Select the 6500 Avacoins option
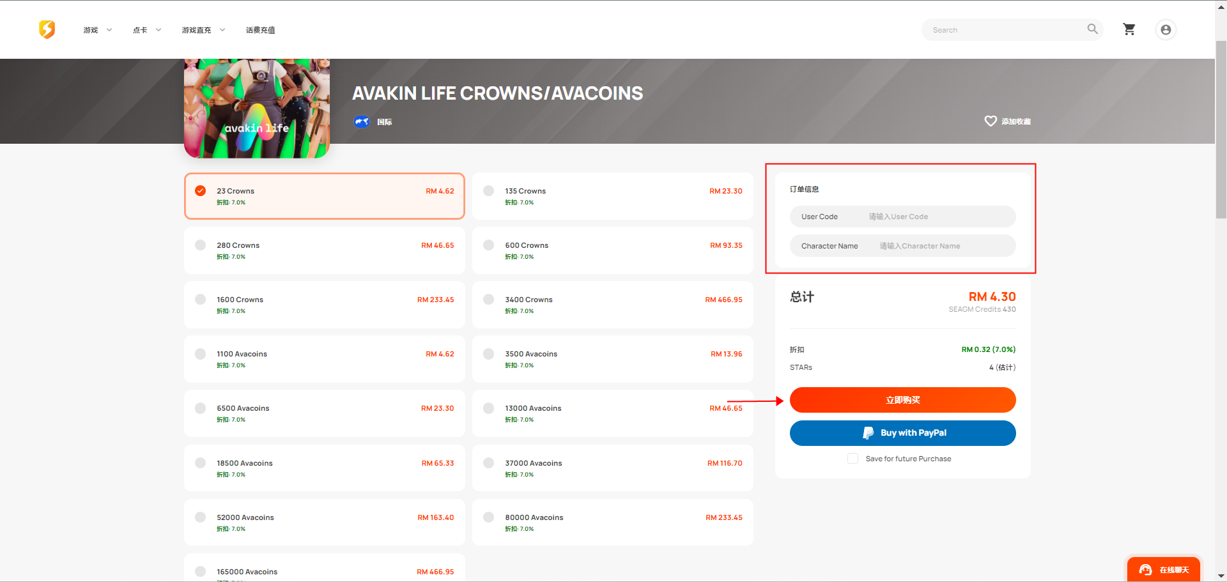 [x=325, y=413]
